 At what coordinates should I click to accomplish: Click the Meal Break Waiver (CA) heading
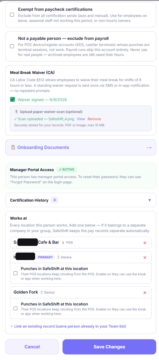(x=32, y=73)
